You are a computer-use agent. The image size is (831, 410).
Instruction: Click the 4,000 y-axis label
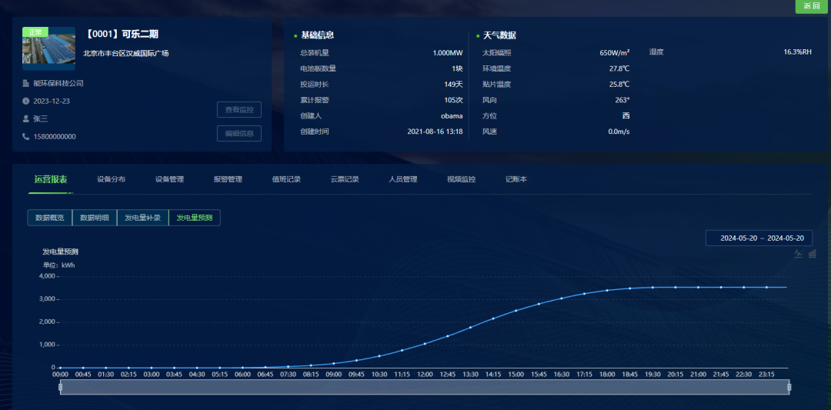pyautogui.click(x=47, y=276)
